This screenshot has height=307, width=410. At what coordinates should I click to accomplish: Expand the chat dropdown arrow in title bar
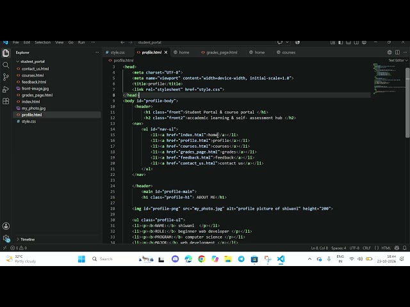[x=287, y=42]
